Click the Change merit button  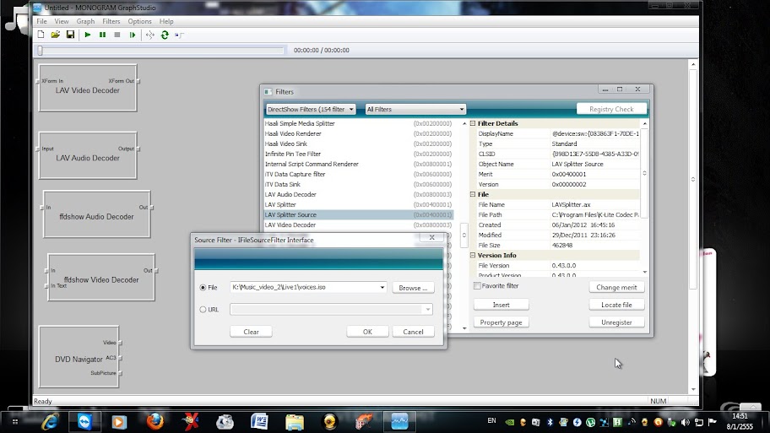617,287
